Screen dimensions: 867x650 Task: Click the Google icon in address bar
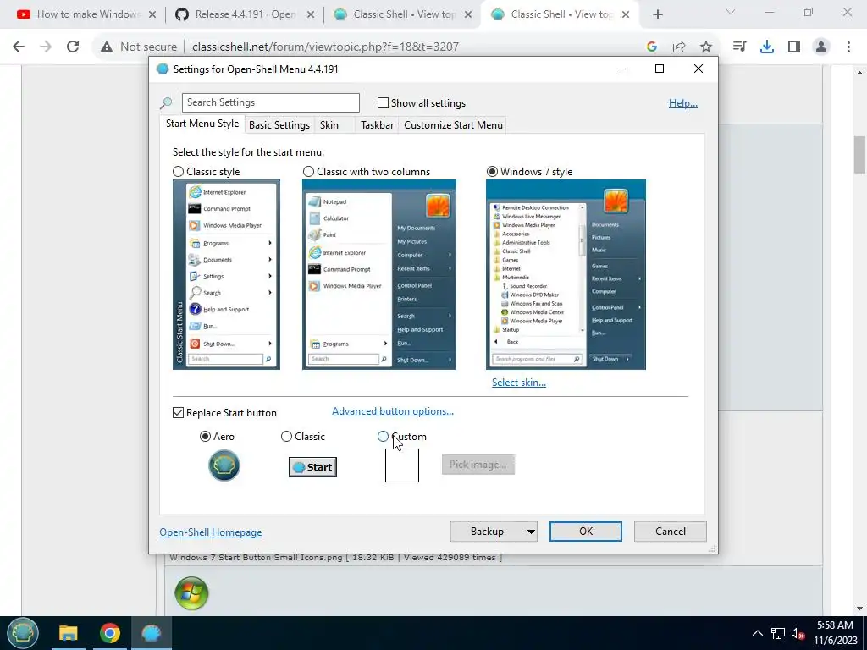coord(652,47)
